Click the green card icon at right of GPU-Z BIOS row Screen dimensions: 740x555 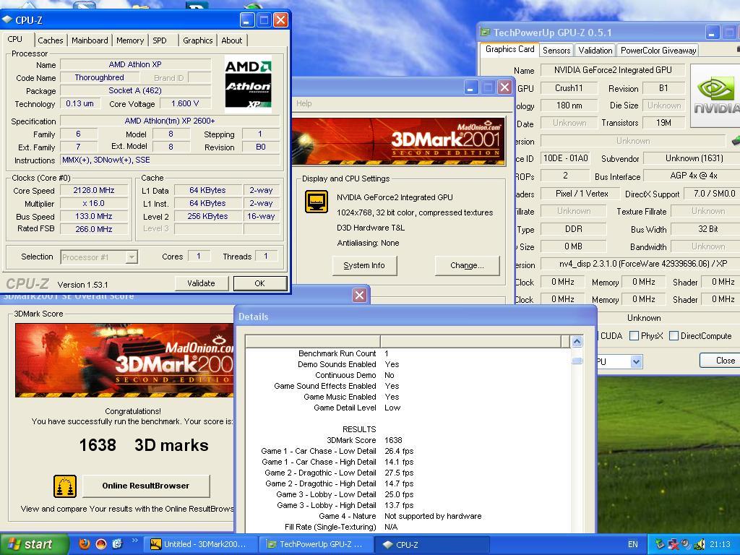click(735, 141)
